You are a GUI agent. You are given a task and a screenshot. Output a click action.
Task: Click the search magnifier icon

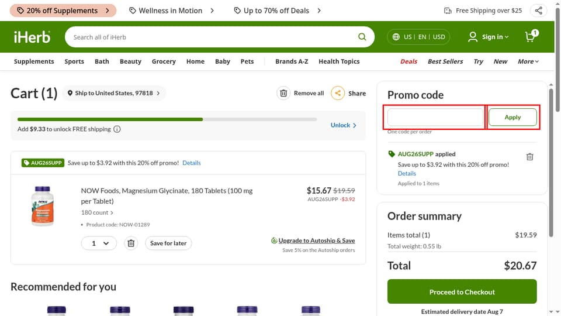pos(362,37)
